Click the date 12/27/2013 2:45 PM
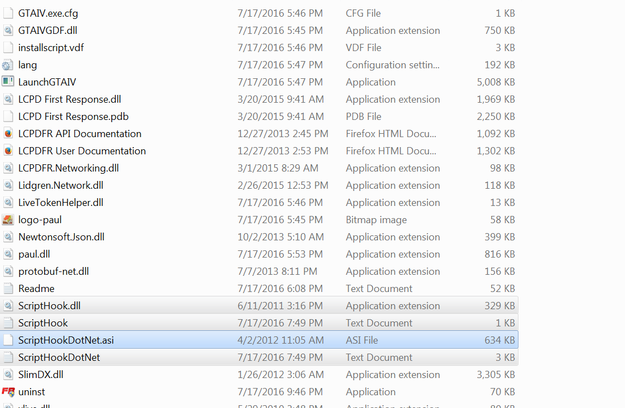Image resolution: width=625 pixels, height=408 pixels. 283,133
